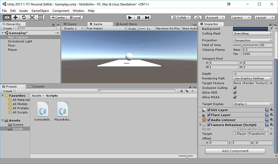
Task: Uncheck the Allow MSAA checkbox
Action: [235, 97]
